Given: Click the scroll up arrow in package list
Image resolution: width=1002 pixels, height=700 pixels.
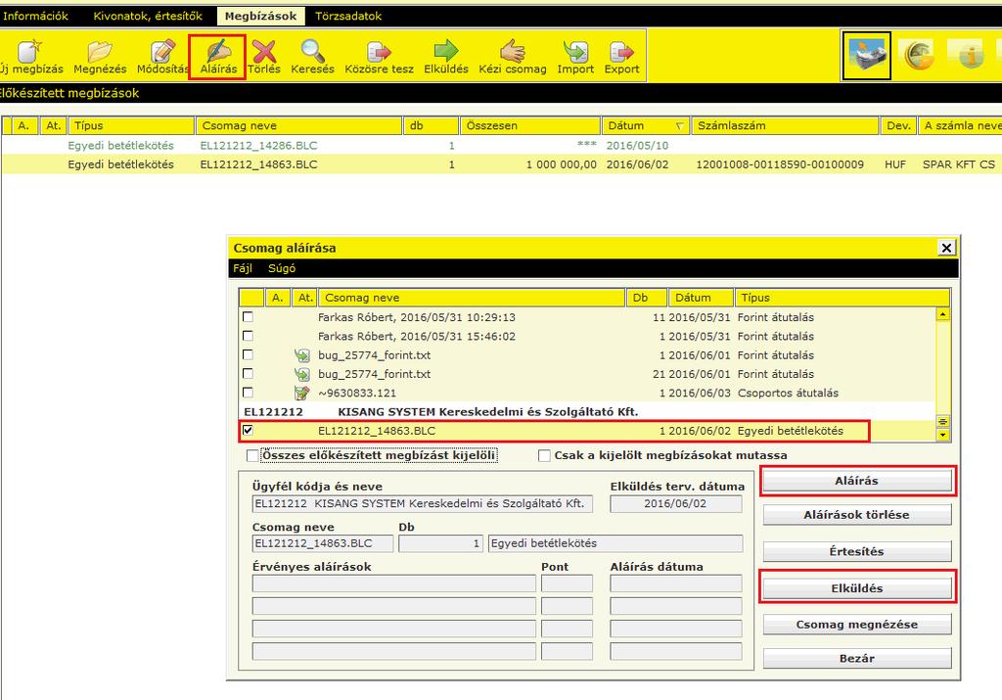Looking at the screenshot, I should 942,314.
